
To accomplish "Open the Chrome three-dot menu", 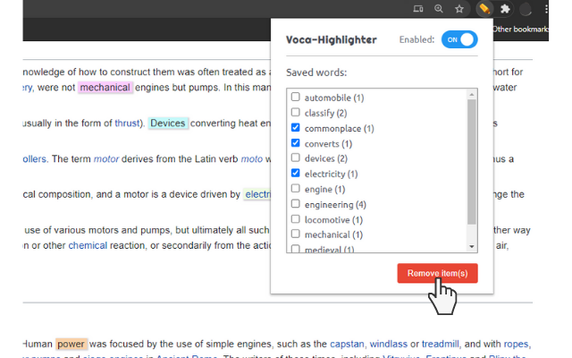I will [x=546, y=9].
